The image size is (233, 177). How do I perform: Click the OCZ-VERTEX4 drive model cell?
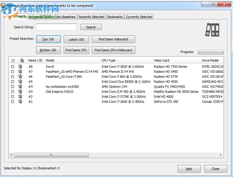coord(212,97)
